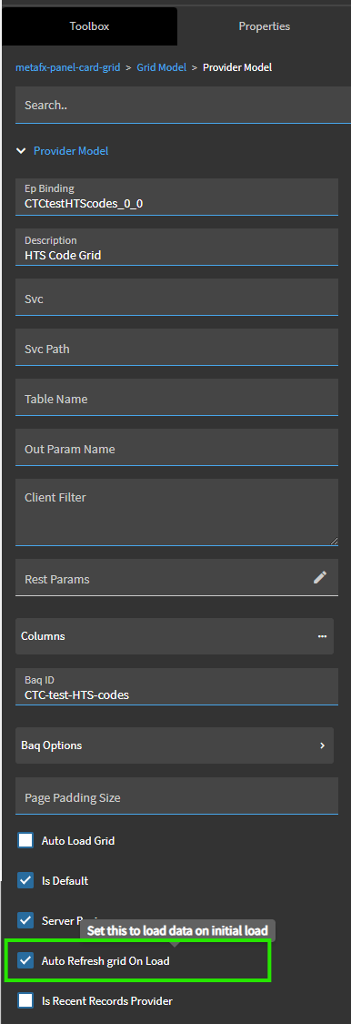Check Is Recent Records Provider box
Screen dimensions: 351x1024
pyautogui.click(x=25, y=1000)
